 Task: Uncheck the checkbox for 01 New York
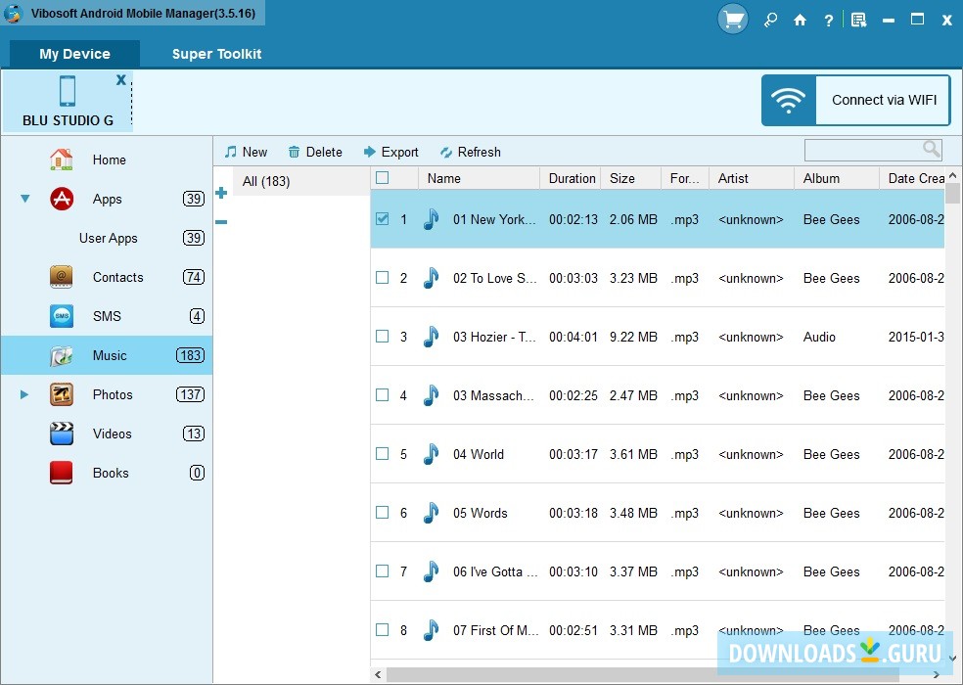point(382,219)
